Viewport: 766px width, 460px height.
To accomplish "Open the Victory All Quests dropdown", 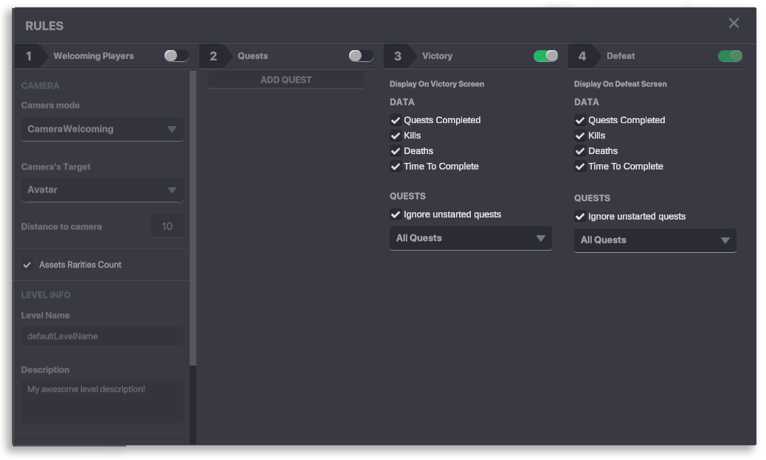I will [470, 238].
